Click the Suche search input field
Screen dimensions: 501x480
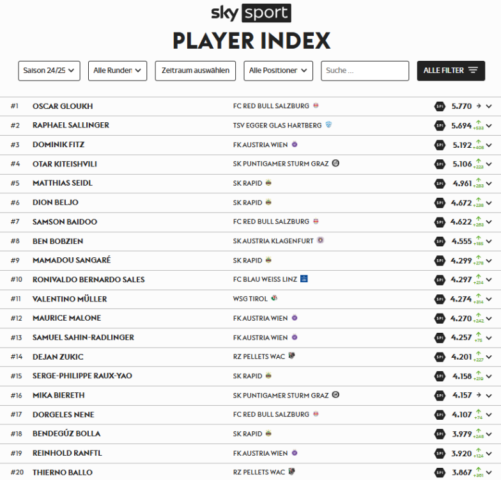[365, 70]
